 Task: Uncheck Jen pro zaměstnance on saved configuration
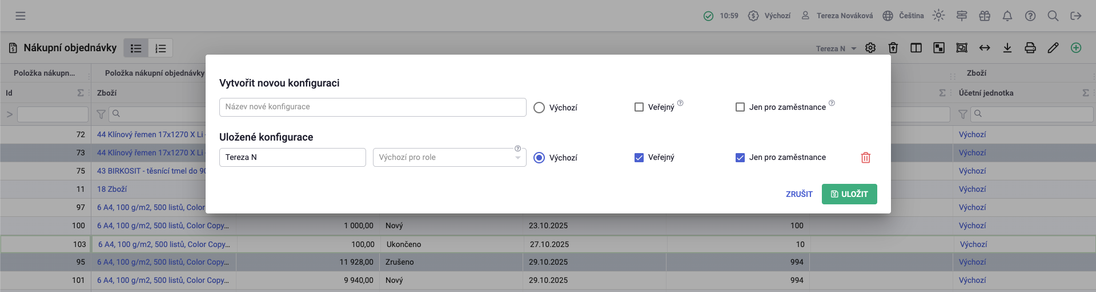(x=740, y=158)
